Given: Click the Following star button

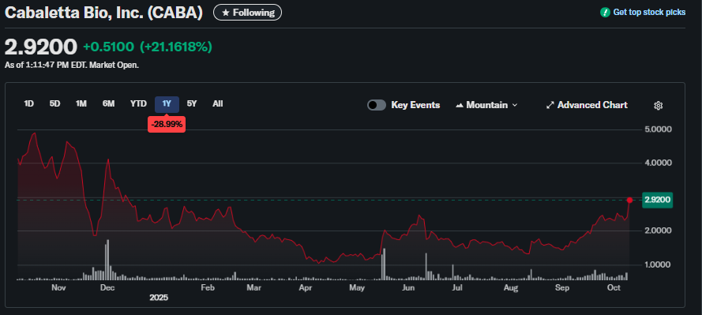Looking at the screenshot, I should click(248, 13).
